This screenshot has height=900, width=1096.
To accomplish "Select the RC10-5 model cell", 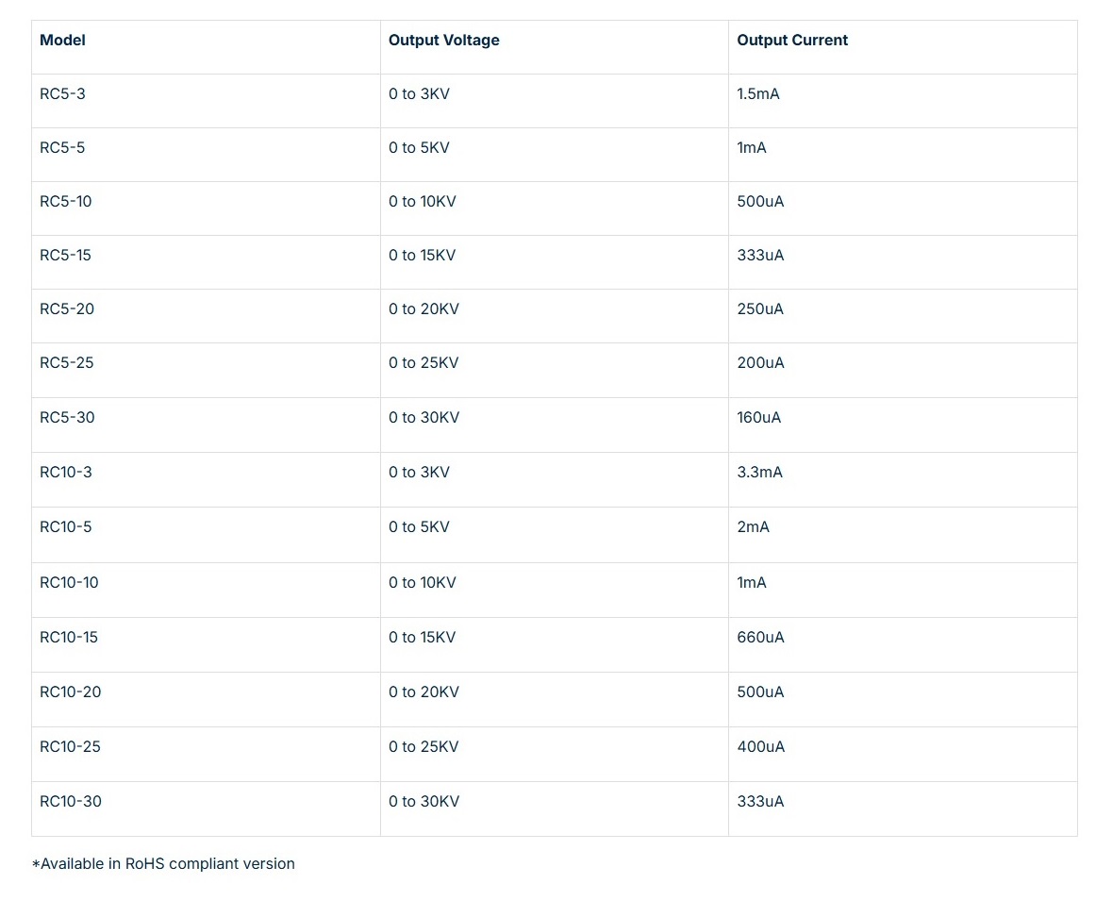I will (x=66, y=527).
